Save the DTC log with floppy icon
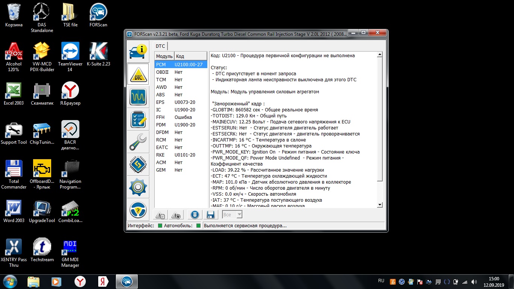This screenshot has height=289, width=514. 211,215
